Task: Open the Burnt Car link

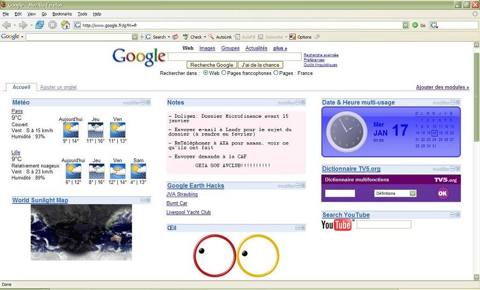Action: point(177,203)
